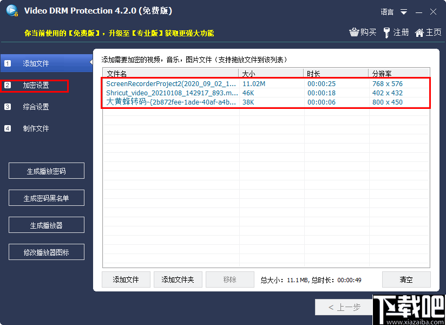Click the 修改播放器图标 button

(47, 252)
